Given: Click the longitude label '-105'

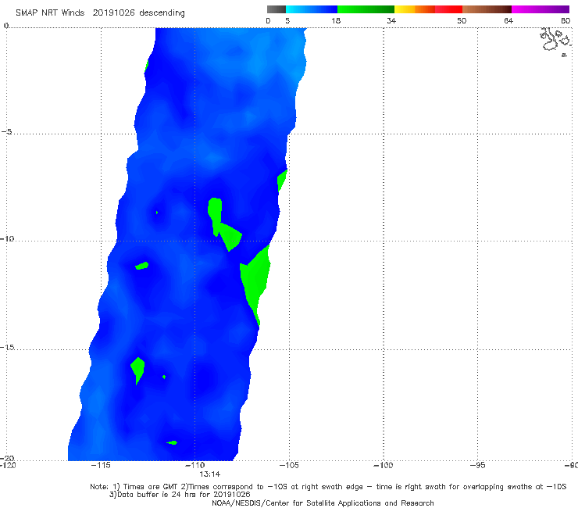Looking at the screenshot, I should click(289, 465).
